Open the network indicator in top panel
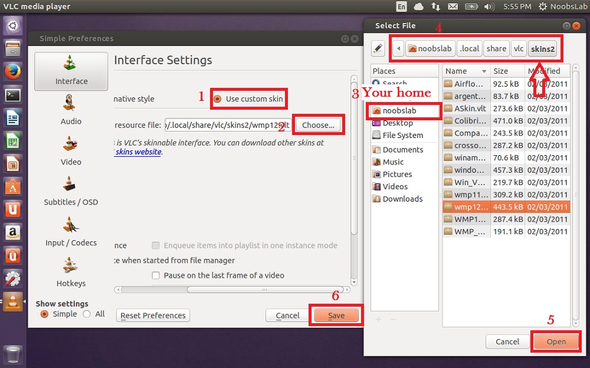590x368 pixels. click(435, 6)
